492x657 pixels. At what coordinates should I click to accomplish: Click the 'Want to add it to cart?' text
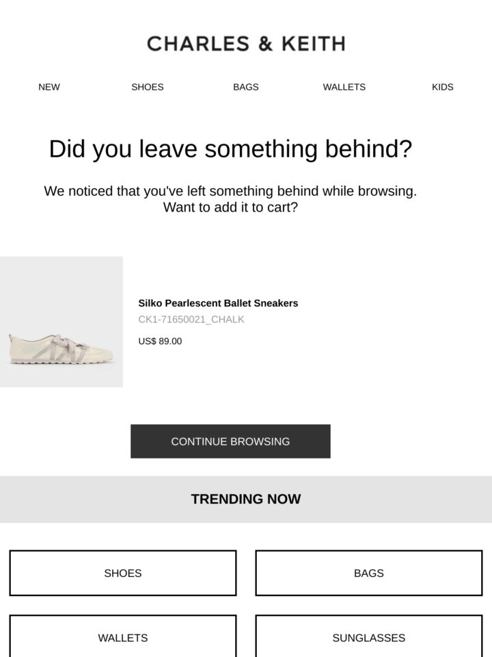click(x=230, y=207)
